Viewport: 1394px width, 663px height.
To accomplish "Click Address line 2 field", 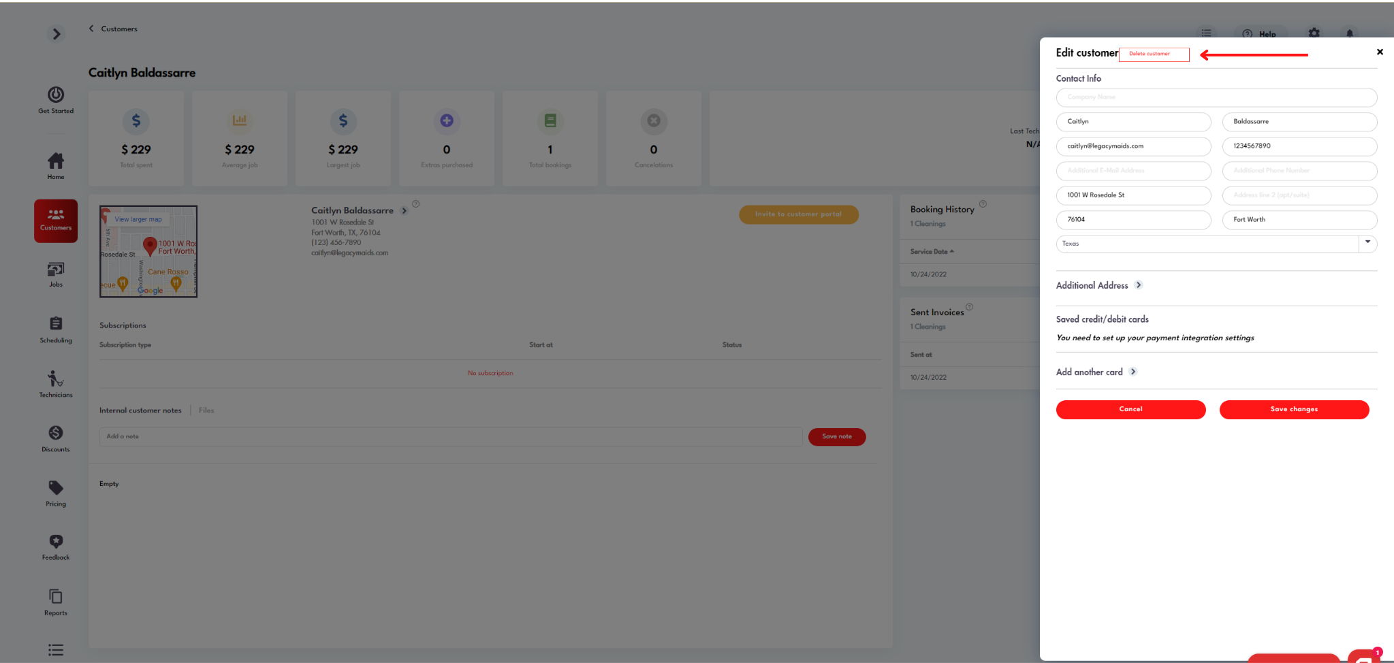I will click(1299, 195).
